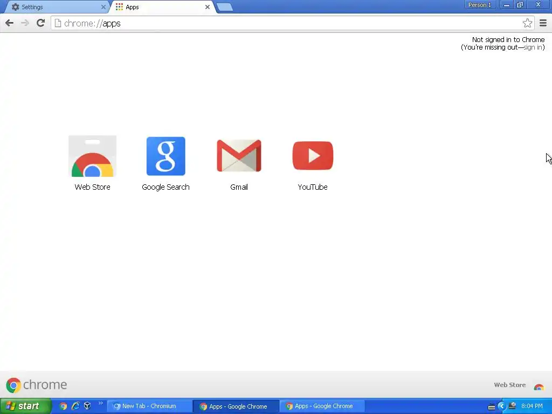This screenshot has height=414, width=552.
Task: Click the Apps tab grid favicon
Action: (119, 7)
